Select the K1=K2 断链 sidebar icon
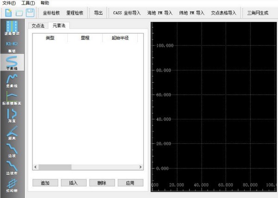Viewport: 278px width, 198px height. pos(12,47)
